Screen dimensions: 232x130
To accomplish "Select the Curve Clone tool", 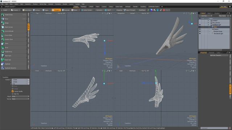I will pyautogui.click(x=14, y=35).
